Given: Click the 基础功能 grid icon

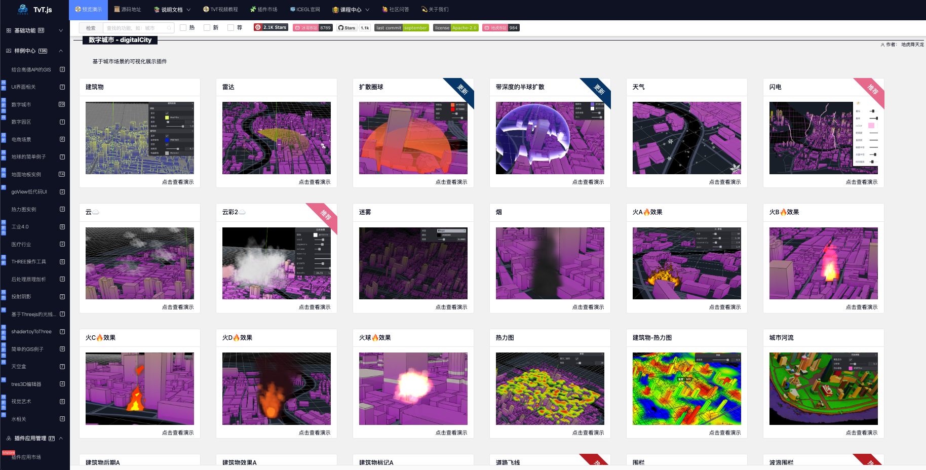Looking at the screenshot, I should coord(9,30).
